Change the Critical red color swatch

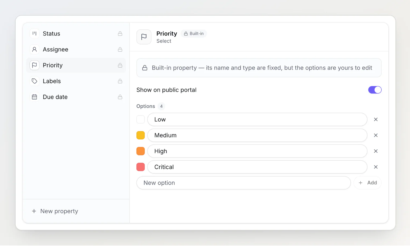pos(141,167)
